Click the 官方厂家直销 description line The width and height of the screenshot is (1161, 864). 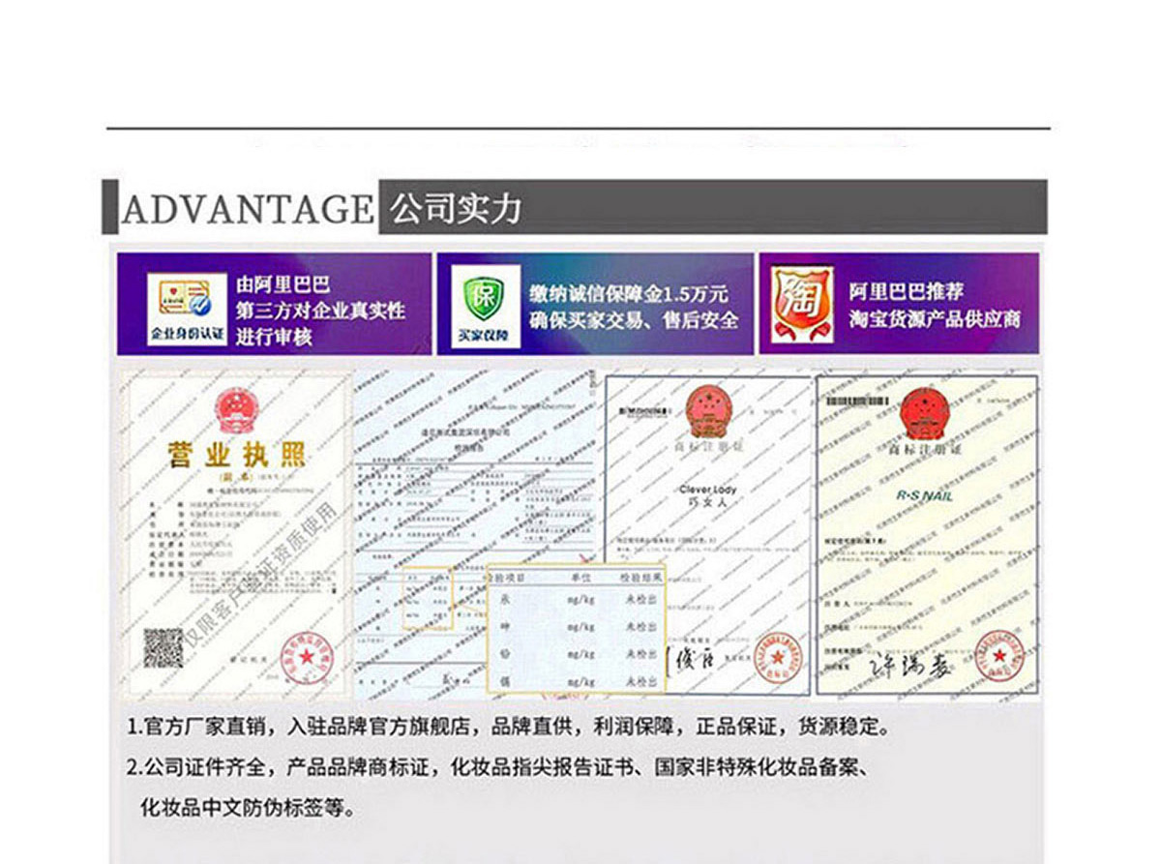(512, 727)
